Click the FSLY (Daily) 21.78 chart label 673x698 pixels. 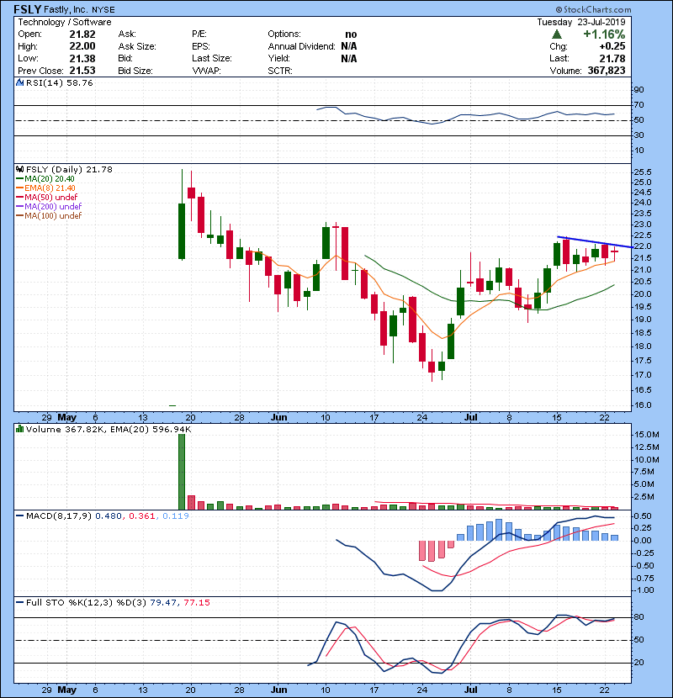[69, 169]
